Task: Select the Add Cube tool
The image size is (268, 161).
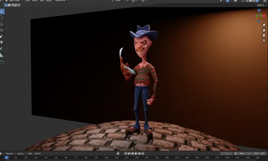Action: pyautogui.click(x=2, y=62)
